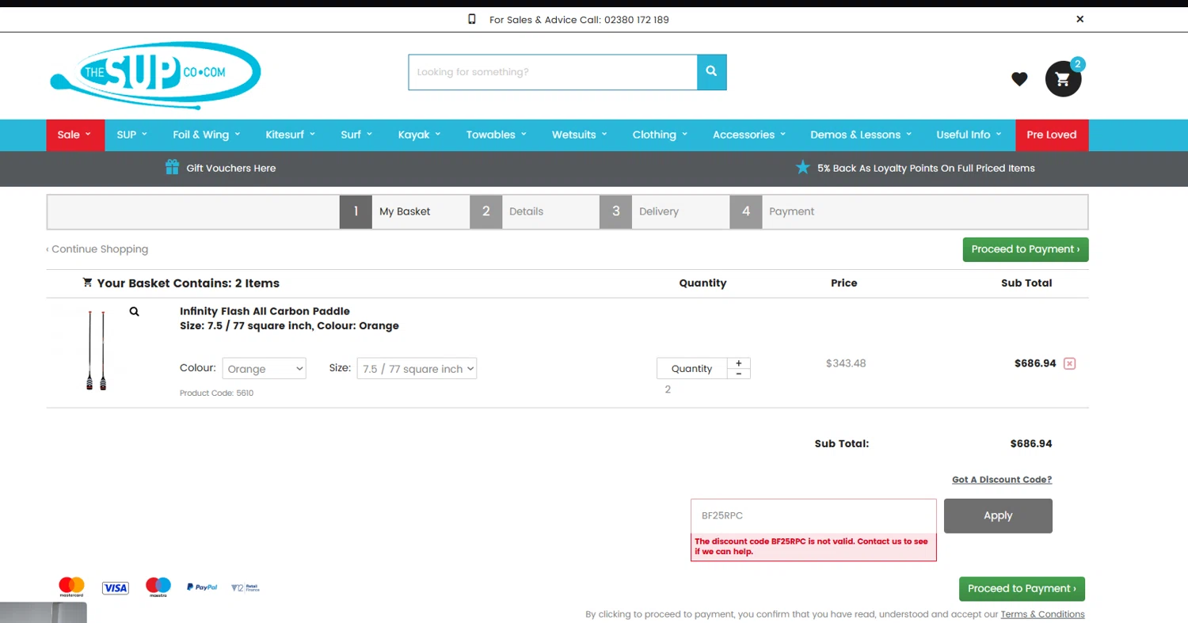
Task: Click Gift Vouchers Here link
Action: [x=231, y=168]
